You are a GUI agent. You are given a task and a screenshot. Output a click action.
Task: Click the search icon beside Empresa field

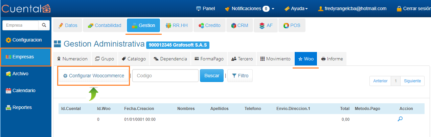[44, 25]
